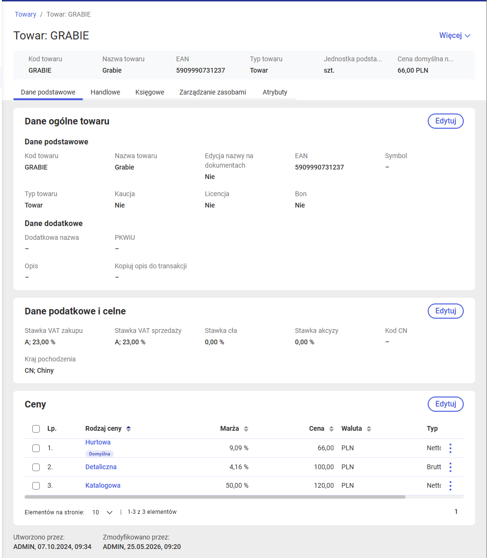Open the Hurtowa row three-dot menu
Viewport: 487px width, 558px height.
(450, 448)
